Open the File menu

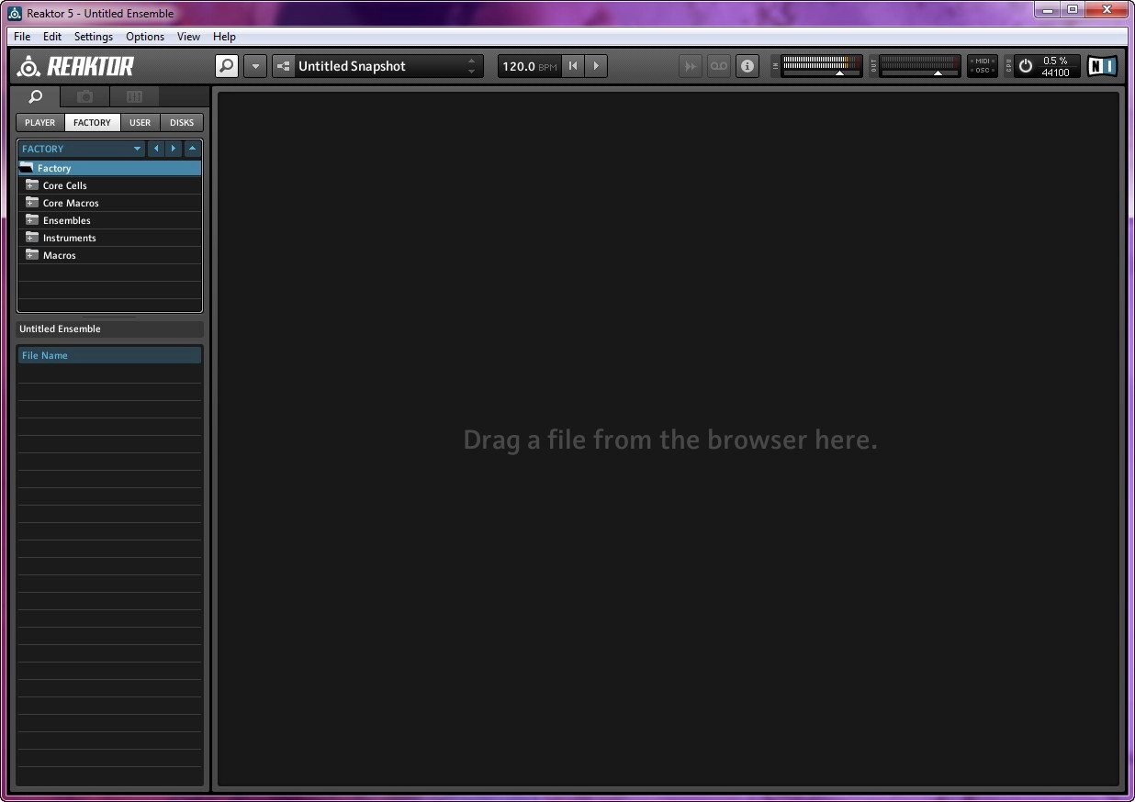[x=22, y=37]
